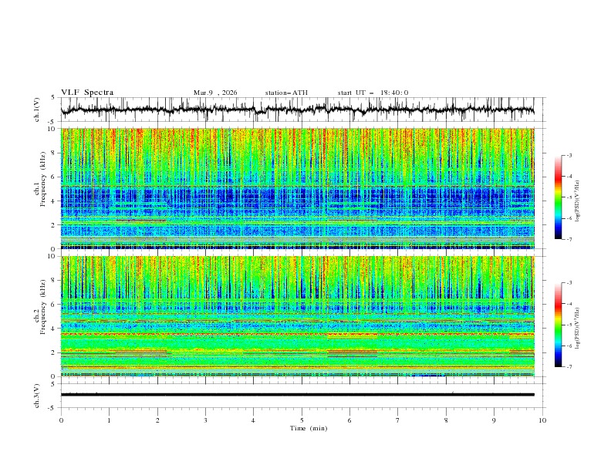Image resolution: width=611 pixels, height=472 pixels.
Task: Click the 'ch.1(V)' waveform axis label
Action: pyautogui.click(x=37, y=110)
